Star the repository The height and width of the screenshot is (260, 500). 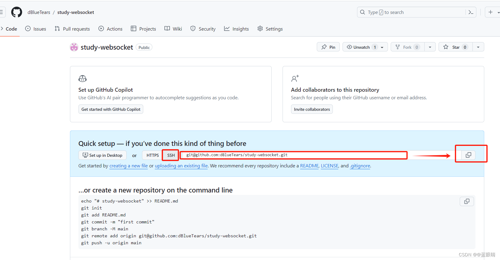click(x=456, y=47)
